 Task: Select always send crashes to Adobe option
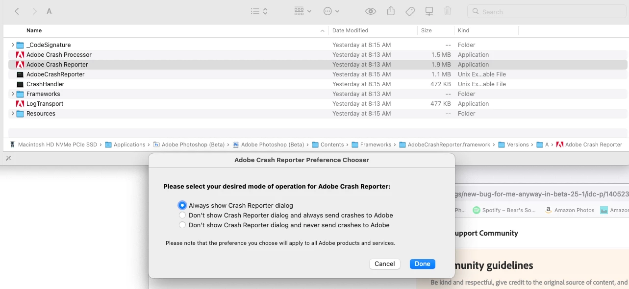point(182,215)
